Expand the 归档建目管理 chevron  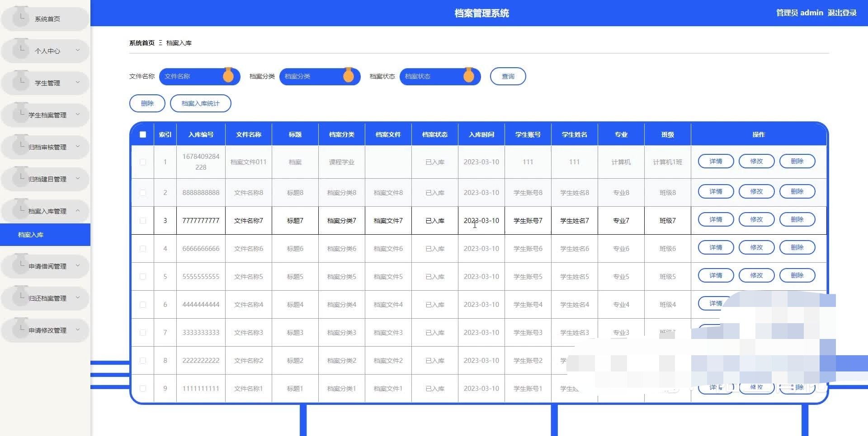(78, 178)
